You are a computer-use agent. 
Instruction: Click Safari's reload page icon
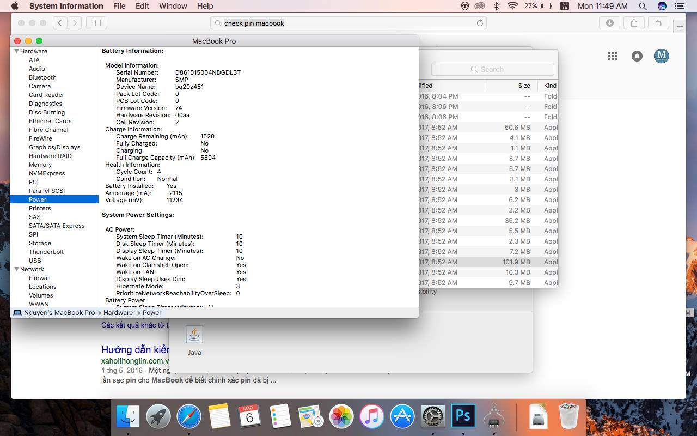[480, 23]
